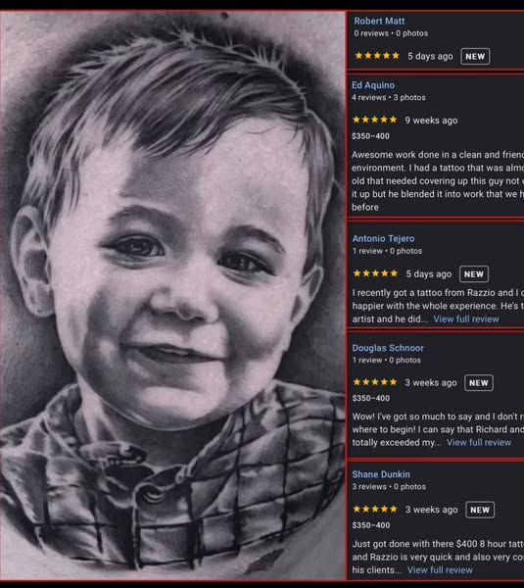Open Shane Dunkin's reviewer profile

(x=381, y=474)
